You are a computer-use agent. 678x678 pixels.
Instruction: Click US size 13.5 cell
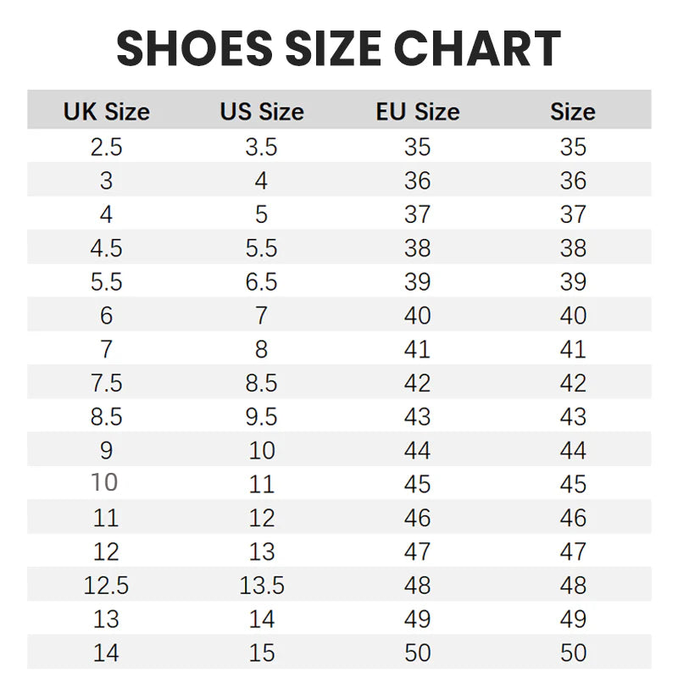click(x=262, y=586)
